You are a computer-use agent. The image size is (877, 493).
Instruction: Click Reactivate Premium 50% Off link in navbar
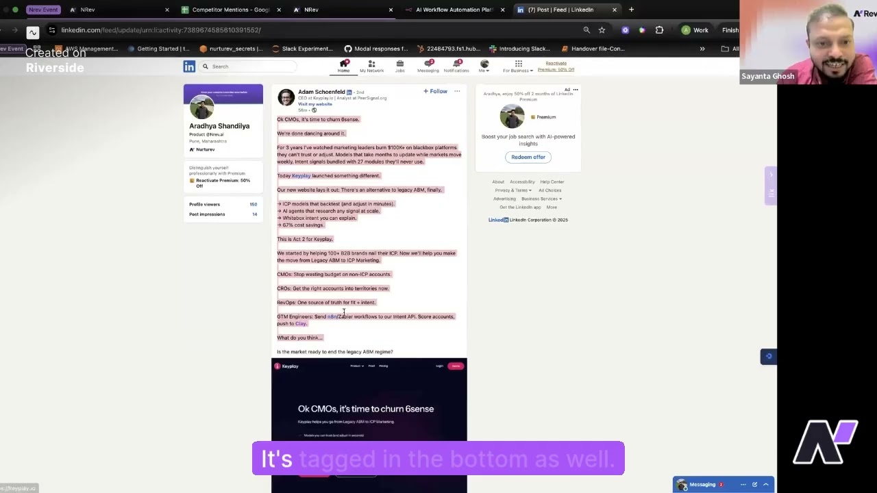point(556,66)
